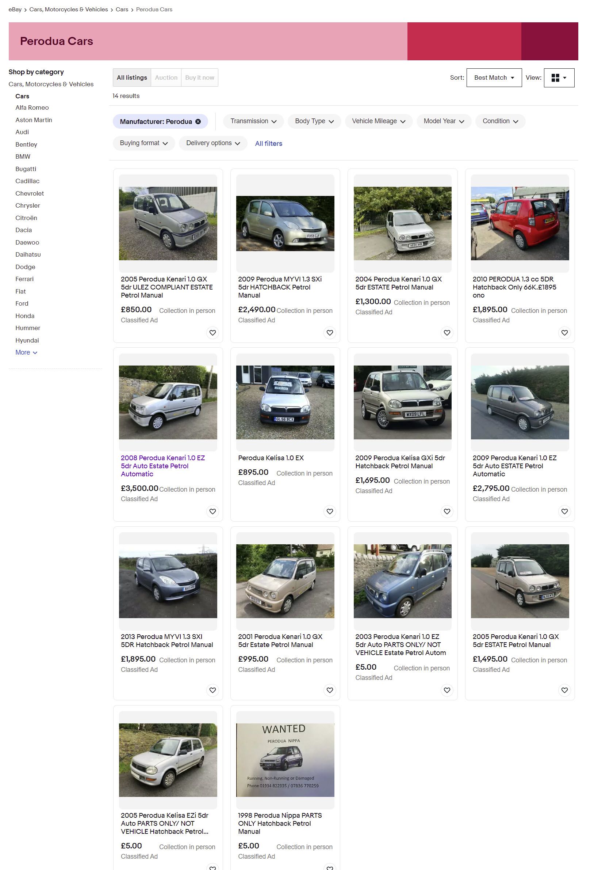Screen dimensions: 594x870
Task: Browse Aston Martin category
Action: click(34, 120)
